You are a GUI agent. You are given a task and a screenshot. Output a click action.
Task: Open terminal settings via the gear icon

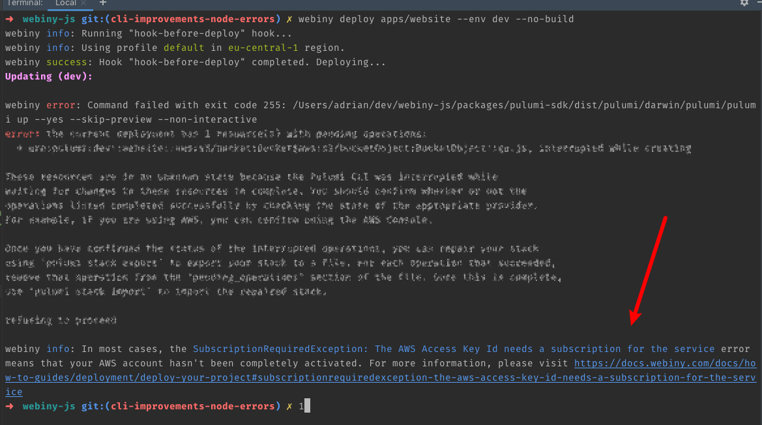[744, 4]
